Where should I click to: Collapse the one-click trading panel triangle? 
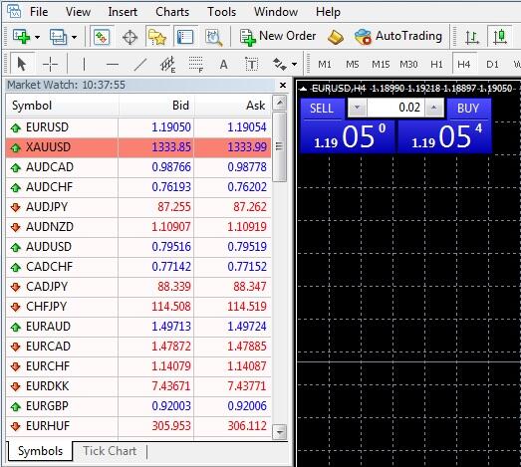point(303,89)
